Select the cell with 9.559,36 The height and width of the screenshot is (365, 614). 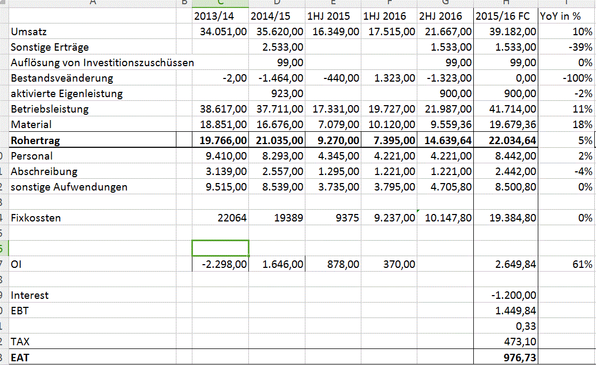tap(445, 124)
